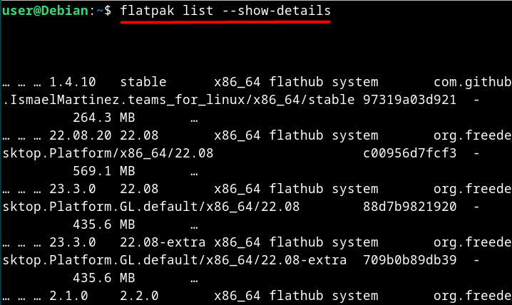The height and width of the screenshot is (305, 512).
Task: Click the tilde directory in prompt
Action: pyautogui.click(x=100, y=11)
